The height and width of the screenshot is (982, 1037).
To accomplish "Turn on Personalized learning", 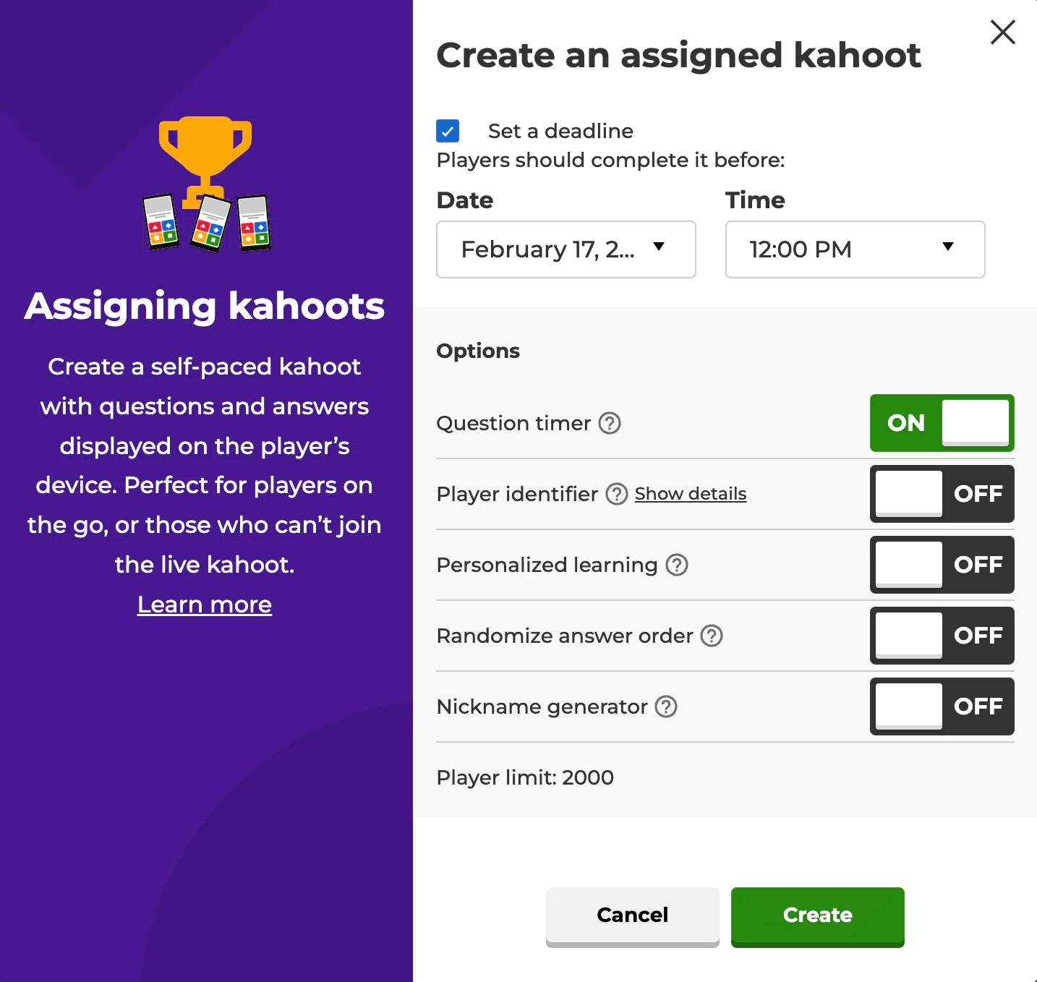I will point(942,565).
